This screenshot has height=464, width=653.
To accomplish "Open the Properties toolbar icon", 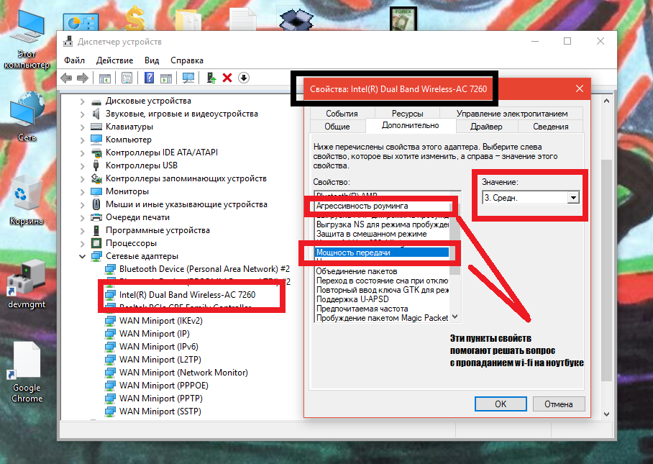I will click(x=127, y=78).
